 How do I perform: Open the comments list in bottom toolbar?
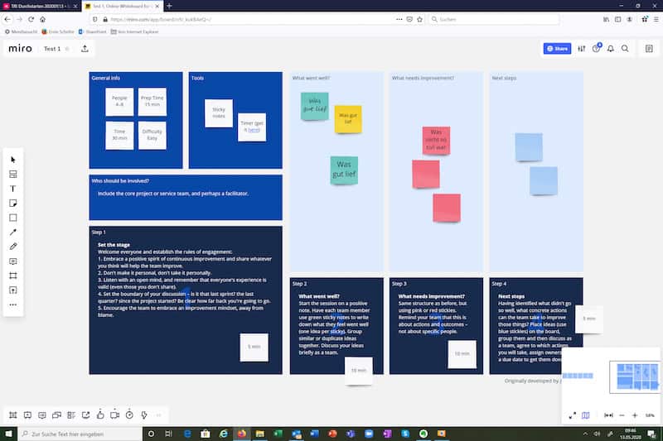[42, 415]
